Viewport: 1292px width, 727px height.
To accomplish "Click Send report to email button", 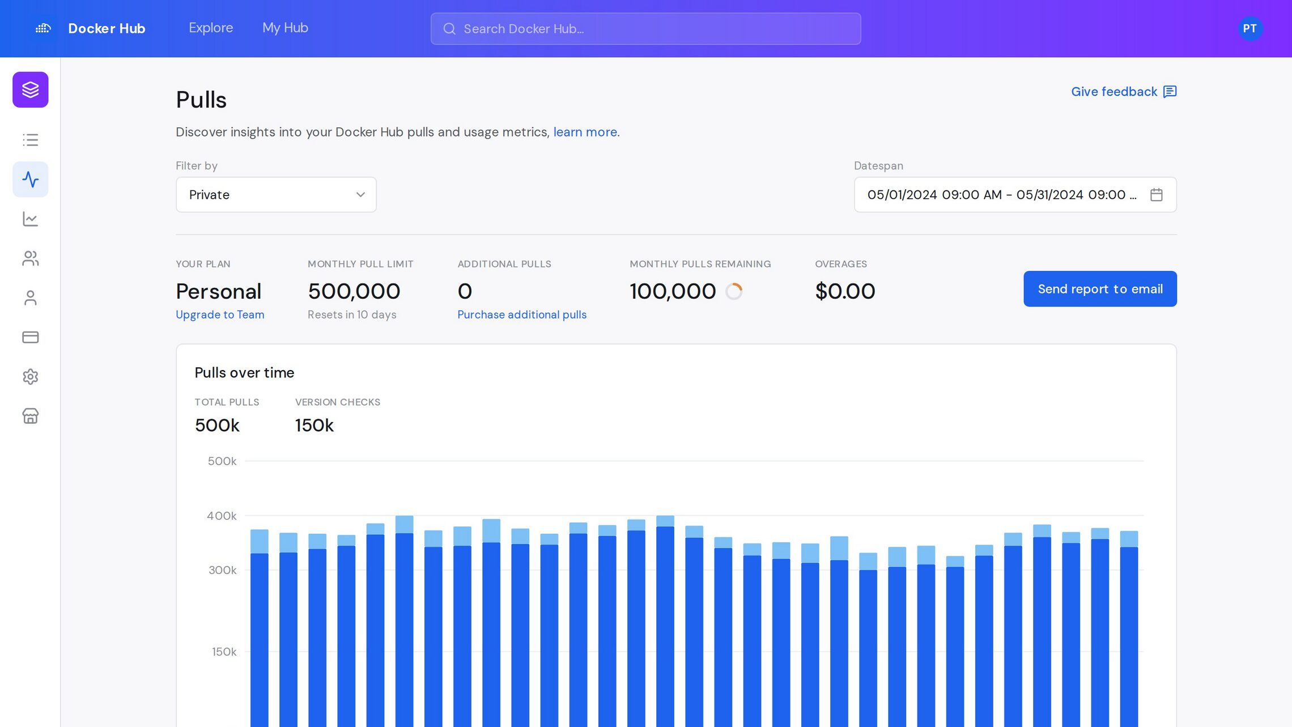I will tap(1100, 289).
